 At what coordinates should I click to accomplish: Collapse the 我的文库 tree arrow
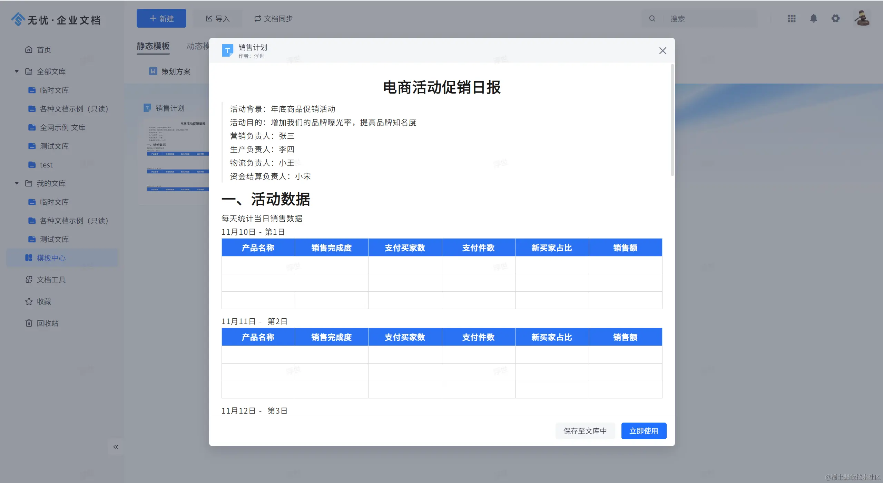coord(17,183)
